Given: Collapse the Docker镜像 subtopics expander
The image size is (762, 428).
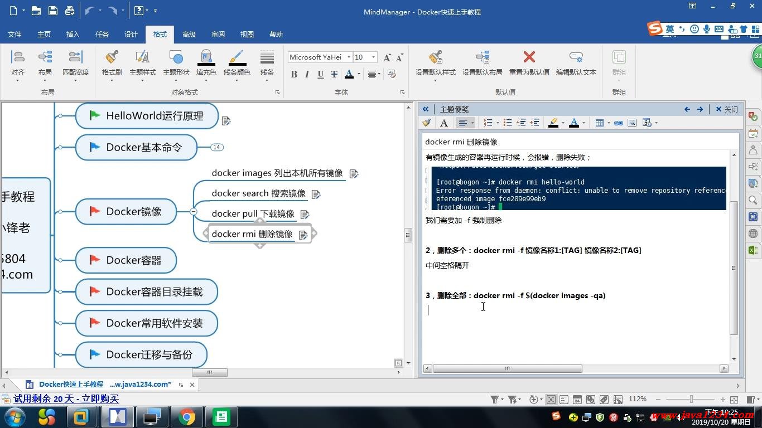Looking at the screenshot, I should tap(193, 212).
